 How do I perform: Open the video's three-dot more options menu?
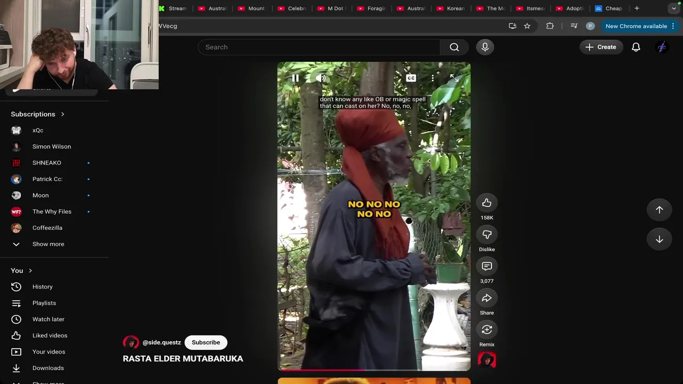tap(433, 78)
